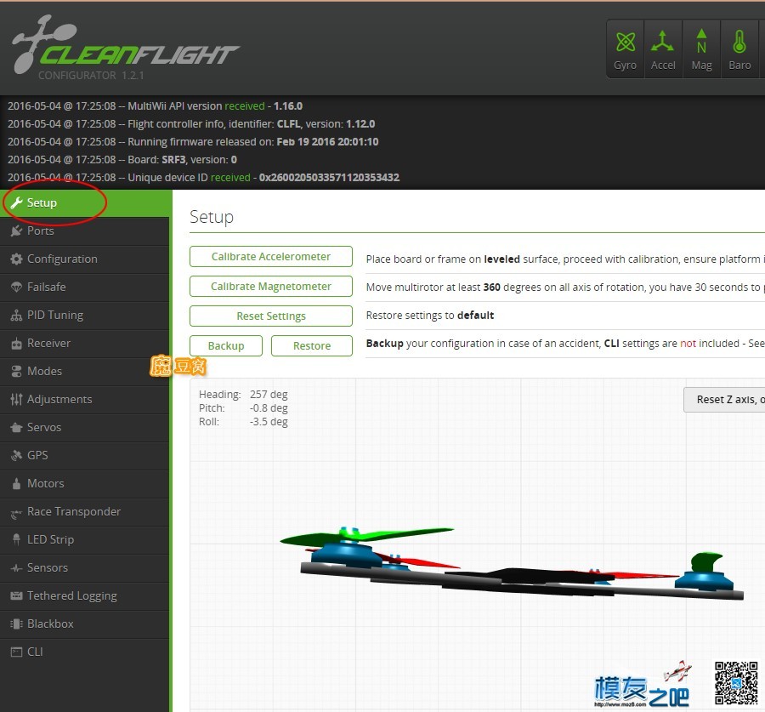
Task: Click the 3D quadcopter model preview
Action: point(512,563)
